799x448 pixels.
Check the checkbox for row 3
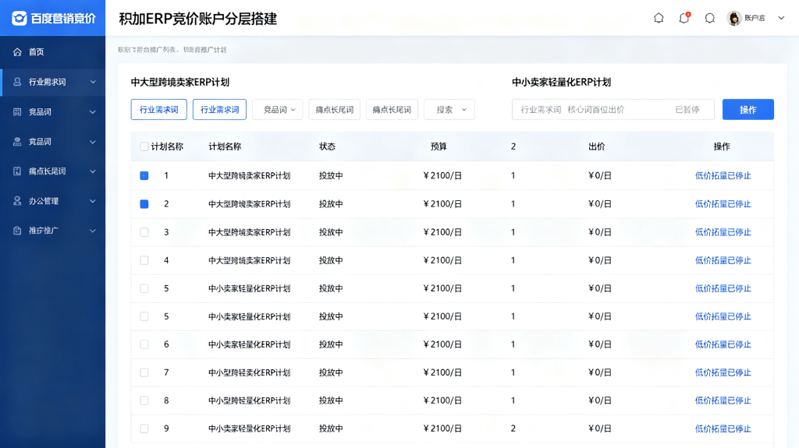coord(144,232)
